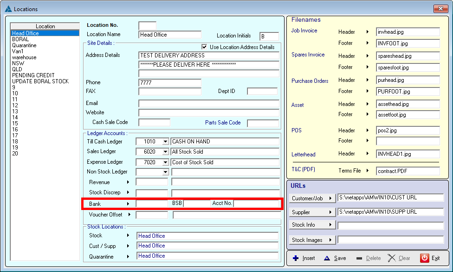453x272 pixels.
Task: Click the Spares Invoice Header browse arrow
Action: coord(368,56)
